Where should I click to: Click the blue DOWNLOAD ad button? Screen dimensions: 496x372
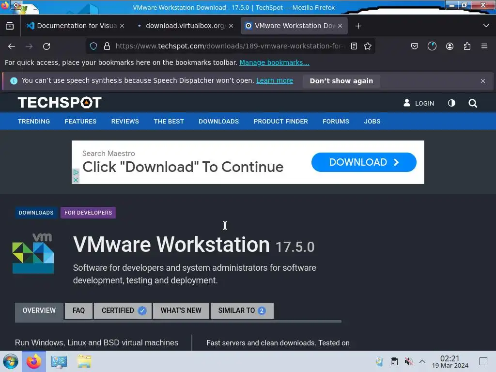click(x=364, y=162)
